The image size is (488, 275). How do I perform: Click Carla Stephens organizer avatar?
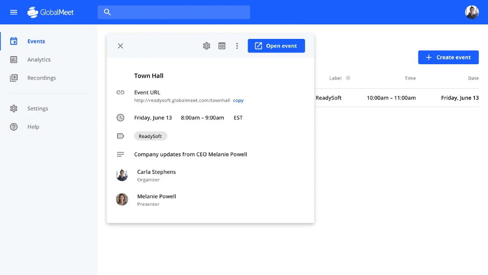(x=122, y=175)
